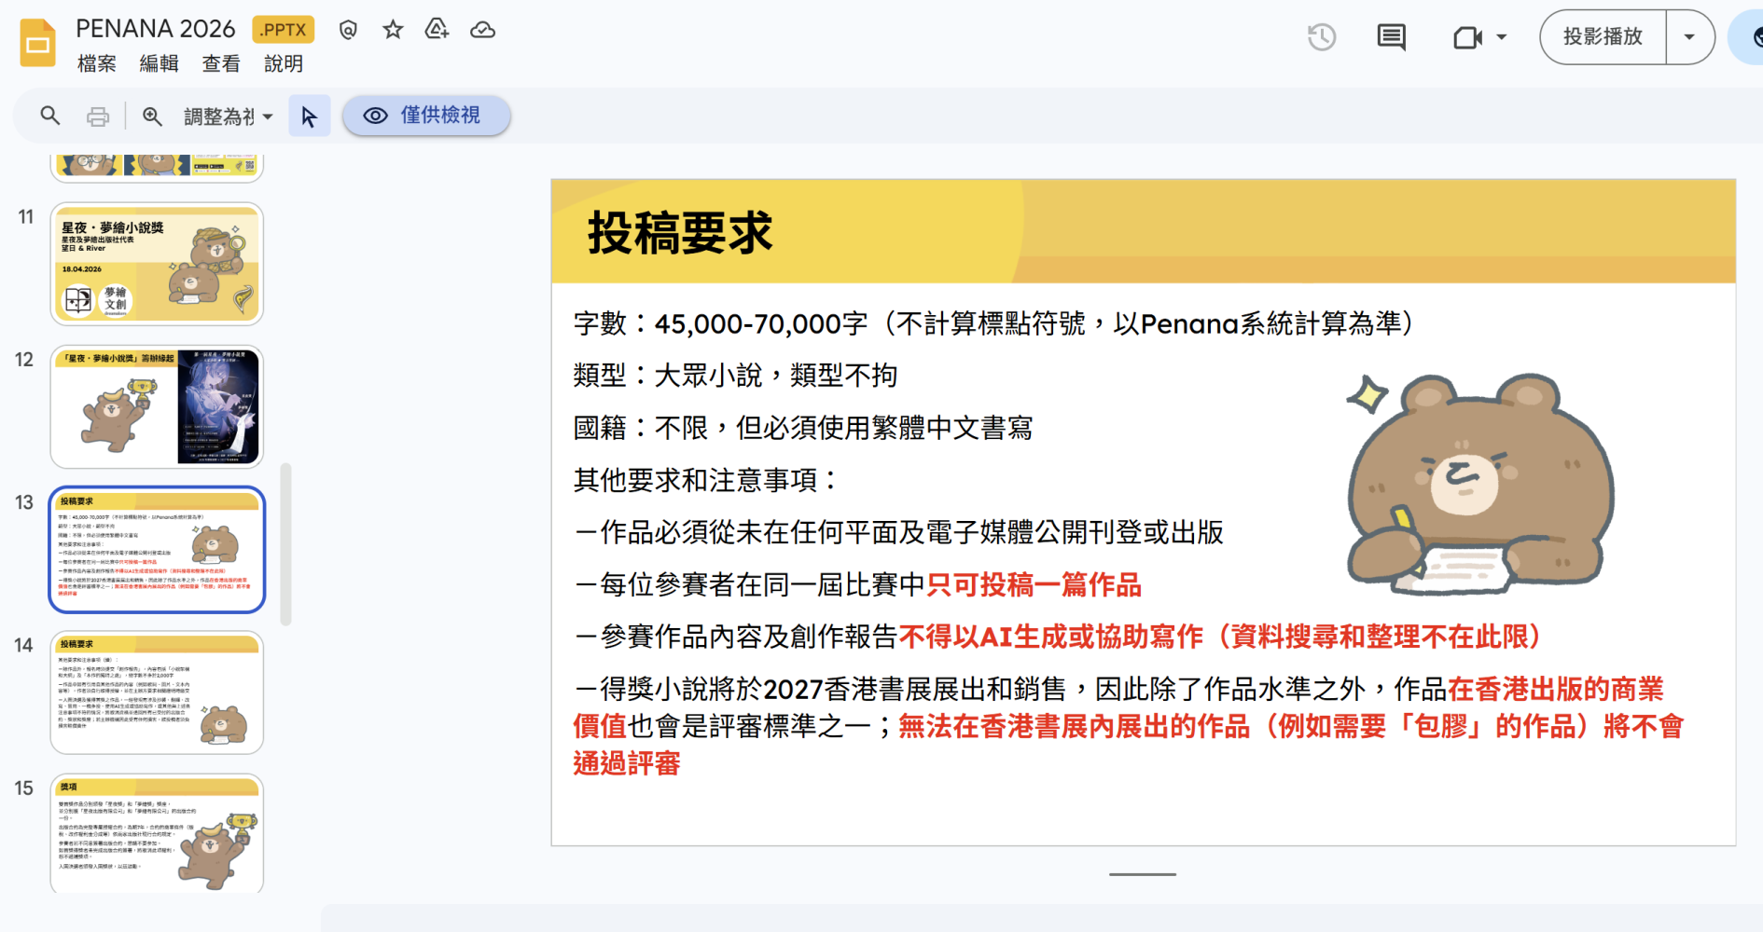The height and width of the screenshot is (932, 1763).
Task: Select slide 12 thumbnail in filmstrip
Action: coord(157,406)
